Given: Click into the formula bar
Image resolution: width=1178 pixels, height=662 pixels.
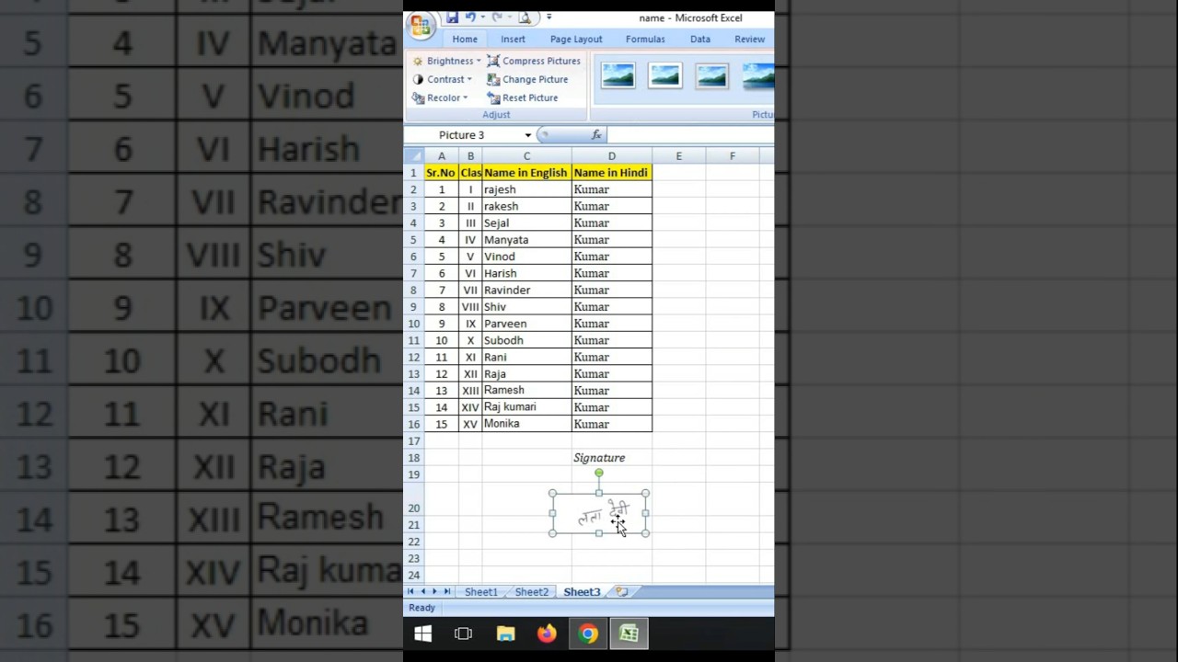Looking at the screenshot, I should coord(690,135).
